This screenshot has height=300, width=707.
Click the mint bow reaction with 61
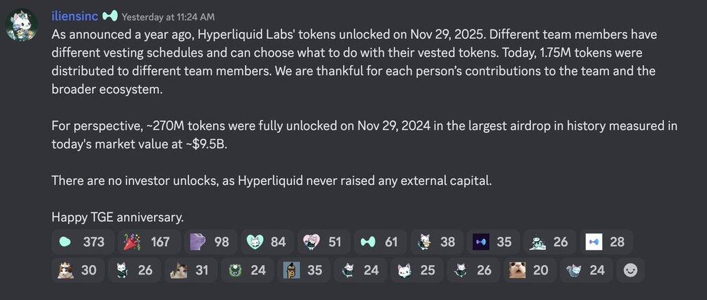(379, 242)
